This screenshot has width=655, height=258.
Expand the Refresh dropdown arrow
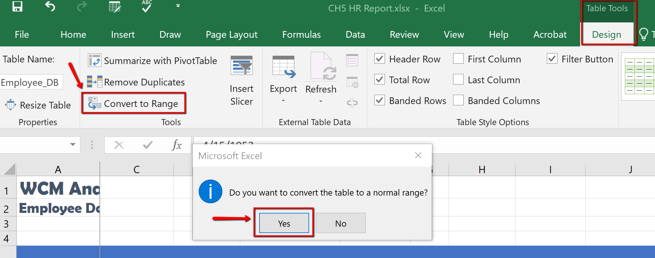tap(321, 101)
